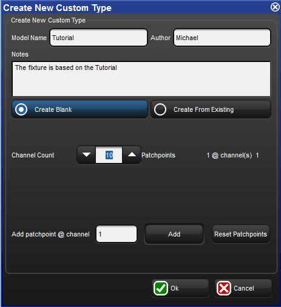Click the Create Blank option label text
This screenshot has height=307, width=281.
click(x=53, y=109)
